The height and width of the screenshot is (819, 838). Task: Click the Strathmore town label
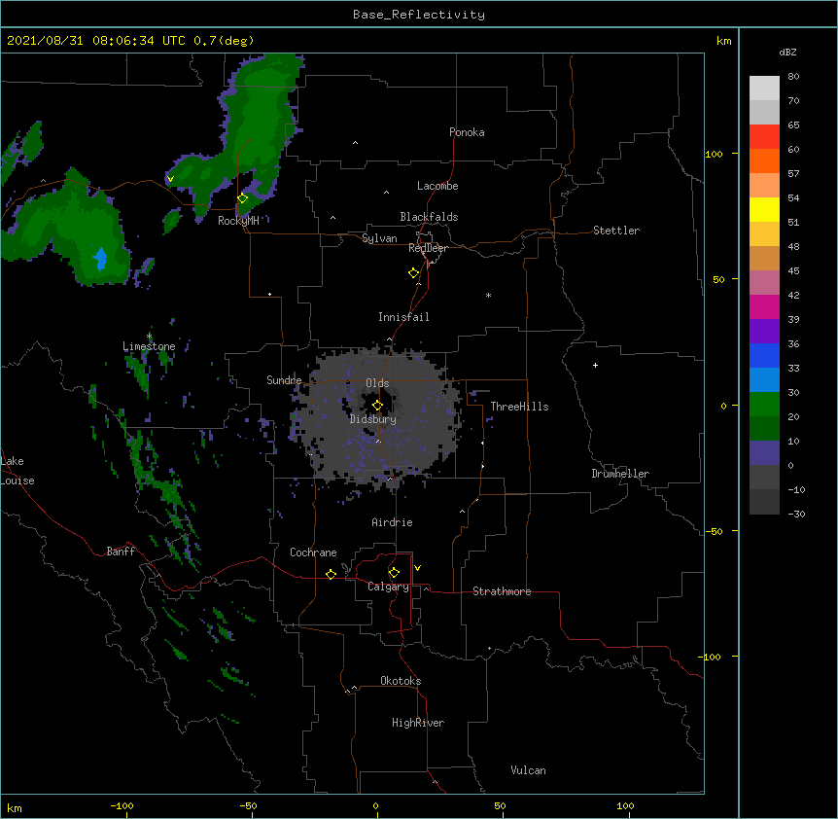[502, 591]
